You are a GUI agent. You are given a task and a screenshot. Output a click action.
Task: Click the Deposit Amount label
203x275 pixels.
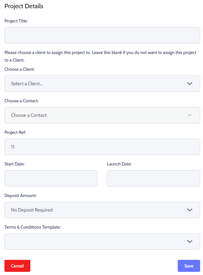(21, 195)
